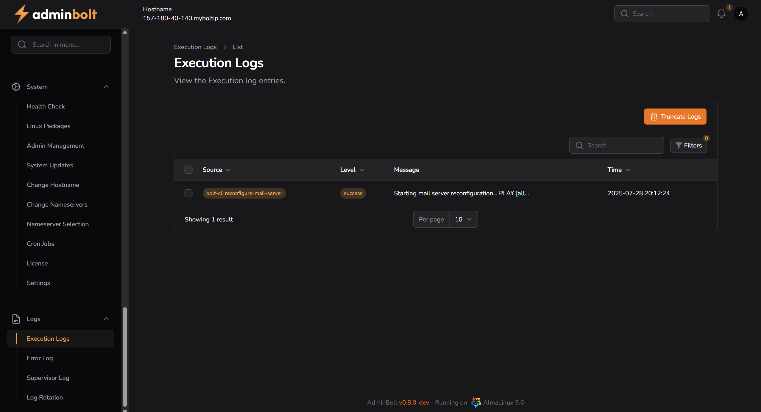
Task: Click the trash icon on Truncate Logs button
Action: [x=654, y=117]
